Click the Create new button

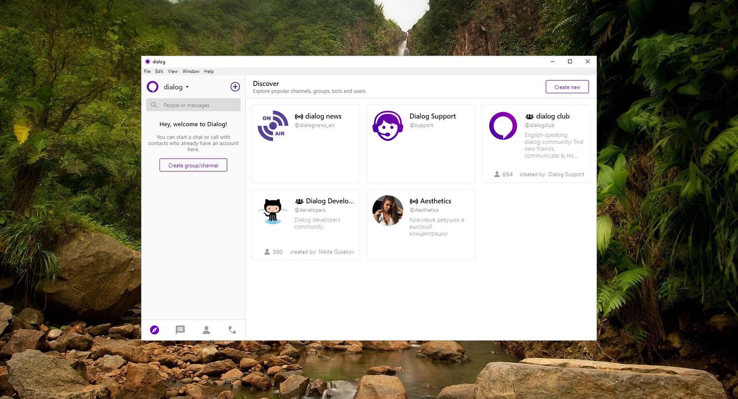click(x=567, y=87)
